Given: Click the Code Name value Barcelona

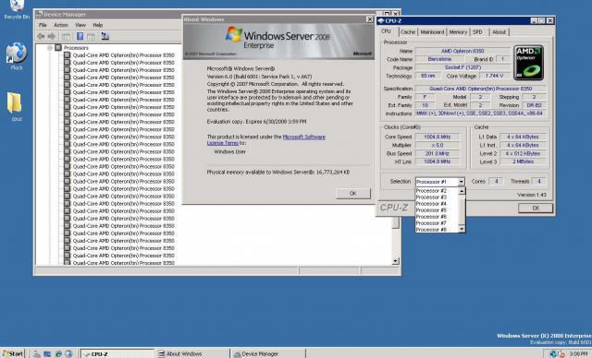Looking at the screenshot, I should 439,59.
